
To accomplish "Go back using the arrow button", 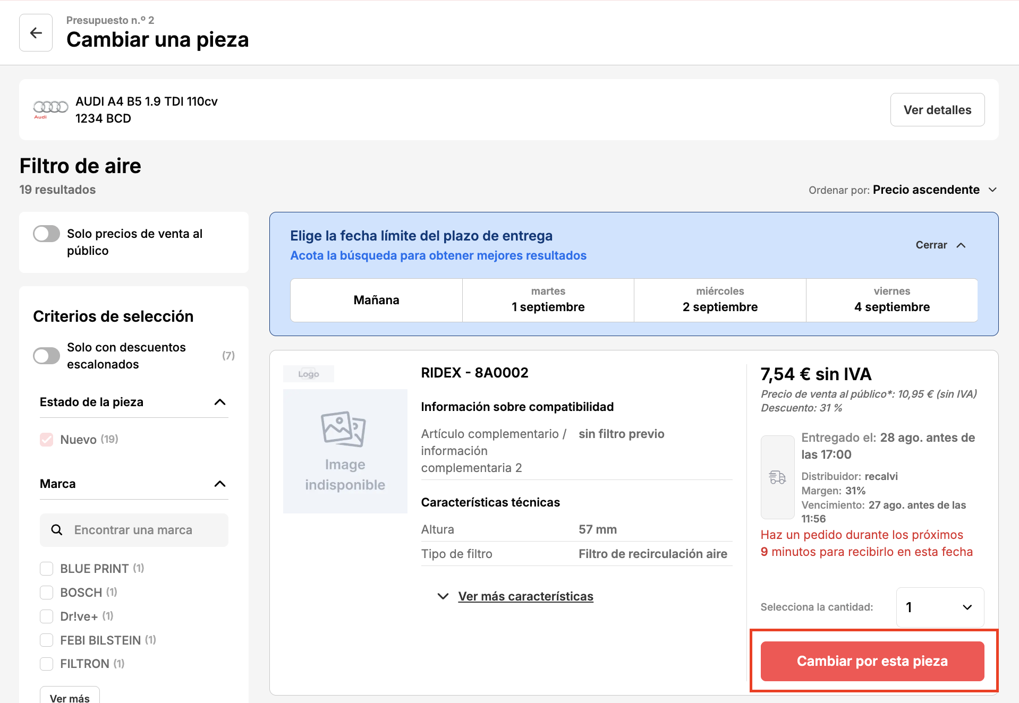I will click(x=36, y=33).
